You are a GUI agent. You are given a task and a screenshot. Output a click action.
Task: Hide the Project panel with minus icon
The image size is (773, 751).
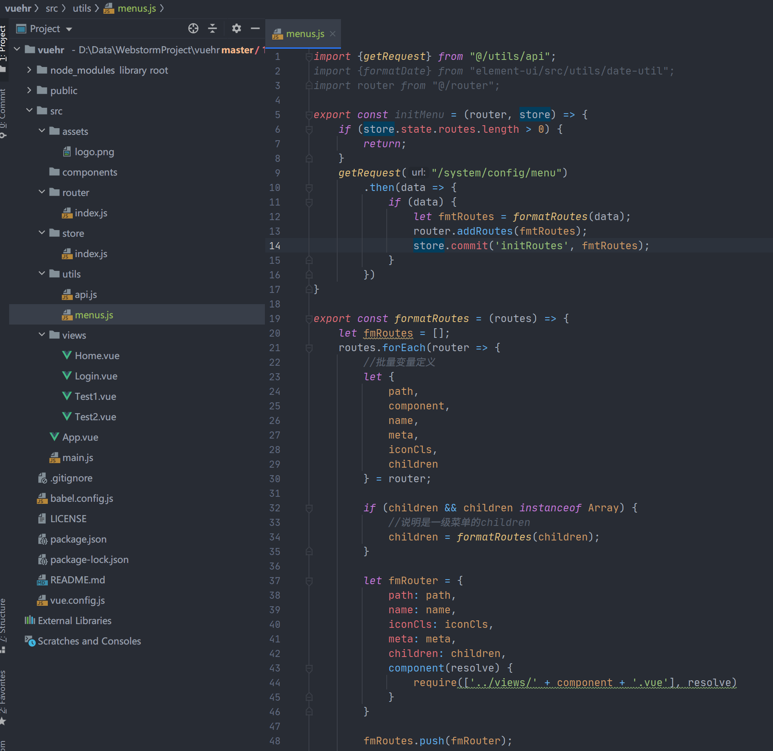pos(255,28)
